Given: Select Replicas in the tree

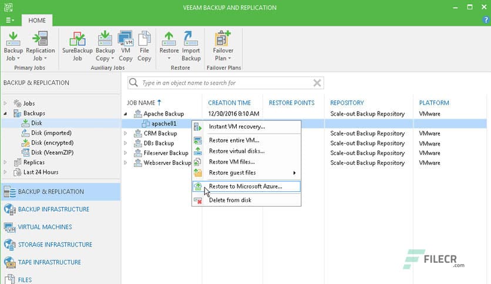Looking at the screenshot, I should pyautogui.click(x=34, y=163).
